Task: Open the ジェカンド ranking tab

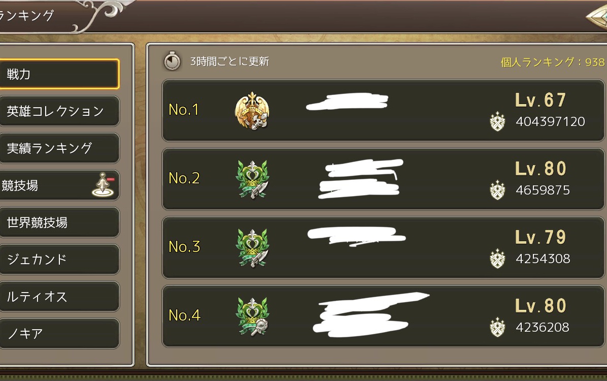Action: (x=59, y=259)
